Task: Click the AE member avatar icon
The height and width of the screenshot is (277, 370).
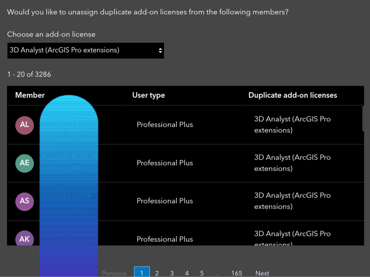Action: [x=24, y=163]
